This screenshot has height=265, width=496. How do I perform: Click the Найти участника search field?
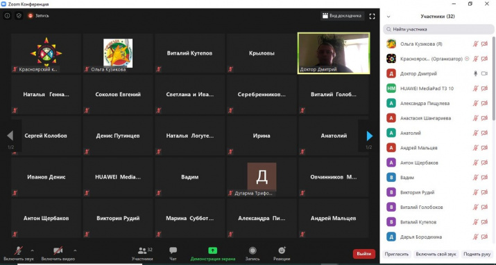pyautogui.click(x=438, y=29)
